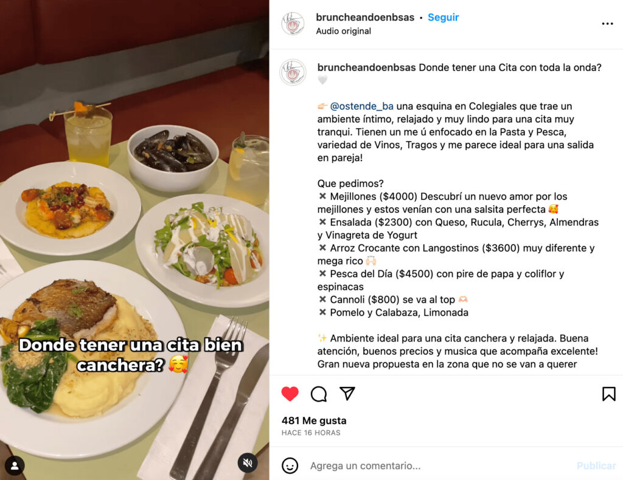Click the Hace 16 horas timestamp

pos(311,433)
